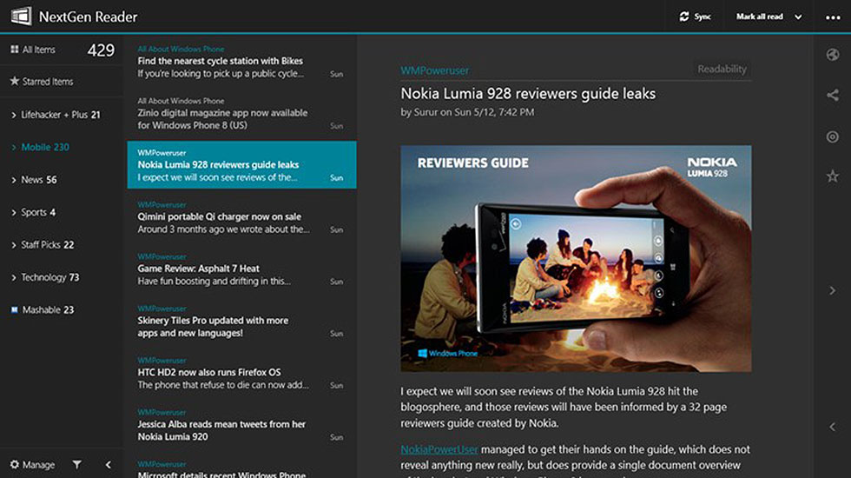Viewport: 851px width, 478px height.
Task: Toggle read status using circle icon
Action: point(832,136)
